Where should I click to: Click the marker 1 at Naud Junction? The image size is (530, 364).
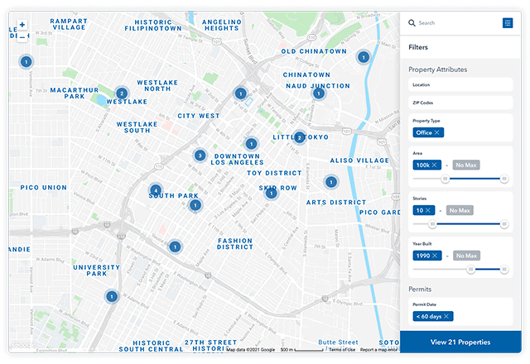318,93
